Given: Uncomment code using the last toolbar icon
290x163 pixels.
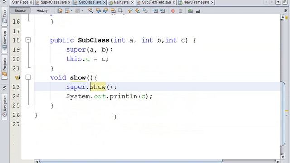Looking at the screenshot, I should point(198,11).
